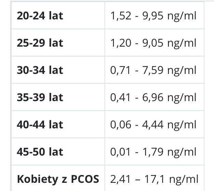Click the "30-34 lat" age label
The width and height of the screenshot is (214, 191).
pyautogui.click(x=40, y=70)
